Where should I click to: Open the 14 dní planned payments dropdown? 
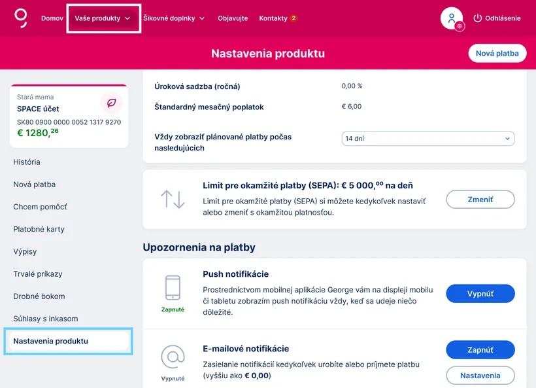click(x=428, y=139)
